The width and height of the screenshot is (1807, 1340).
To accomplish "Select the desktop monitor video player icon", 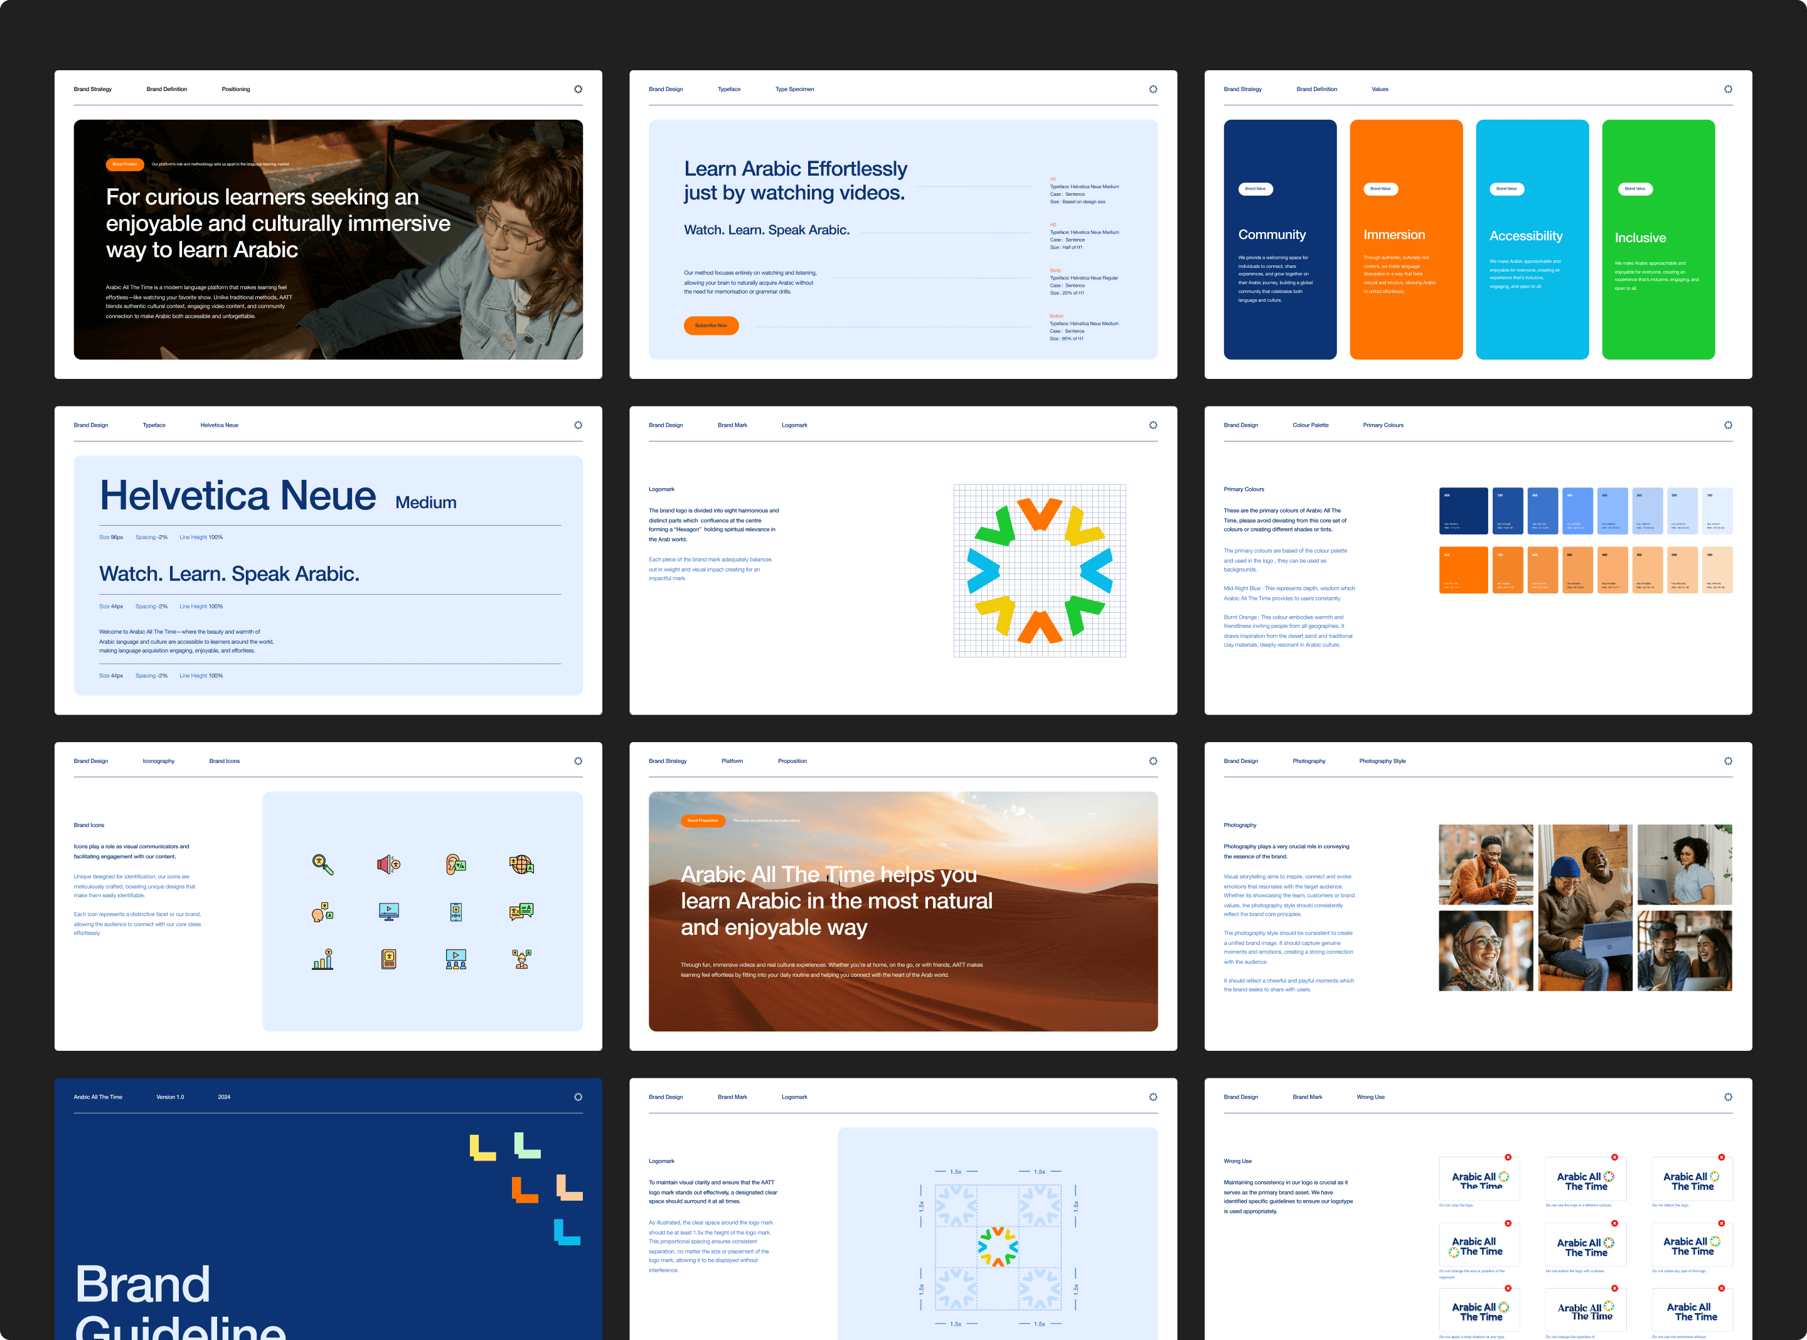I will 388,912.
